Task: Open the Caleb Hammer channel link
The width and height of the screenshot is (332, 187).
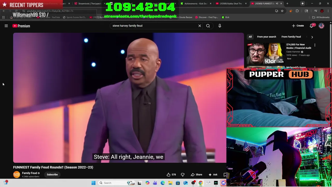Action: click(x=293, y=52)
